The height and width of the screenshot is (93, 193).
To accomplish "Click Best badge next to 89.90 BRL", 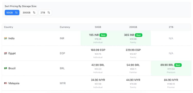I will pyautogui.click(x=178, y=65).
